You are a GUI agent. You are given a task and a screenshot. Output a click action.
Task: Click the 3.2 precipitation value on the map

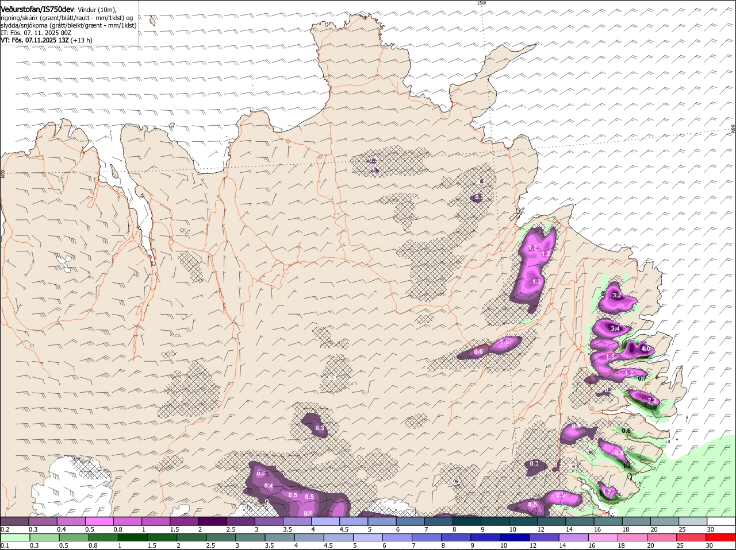(x=617, y=295)
